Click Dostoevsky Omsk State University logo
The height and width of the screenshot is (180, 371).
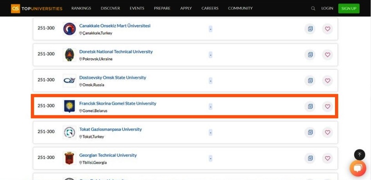(70, 81)
